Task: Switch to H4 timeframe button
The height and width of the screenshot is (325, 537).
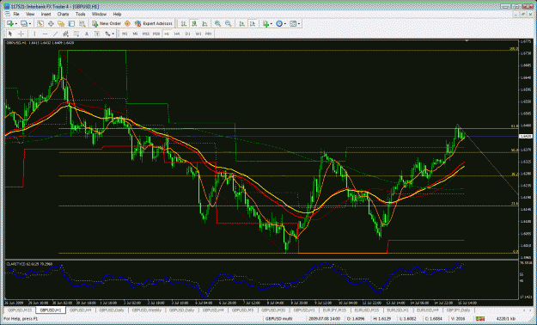Action: [177, 34]
